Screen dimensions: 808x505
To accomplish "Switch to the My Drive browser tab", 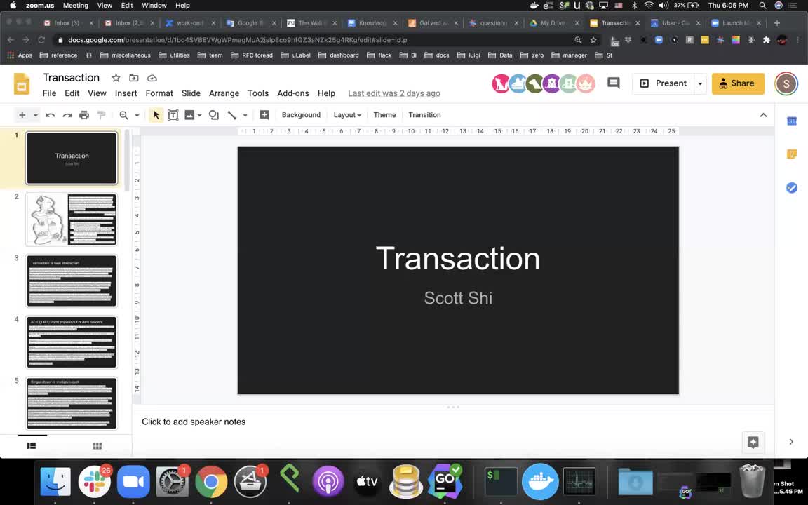I will click(554, 23).
